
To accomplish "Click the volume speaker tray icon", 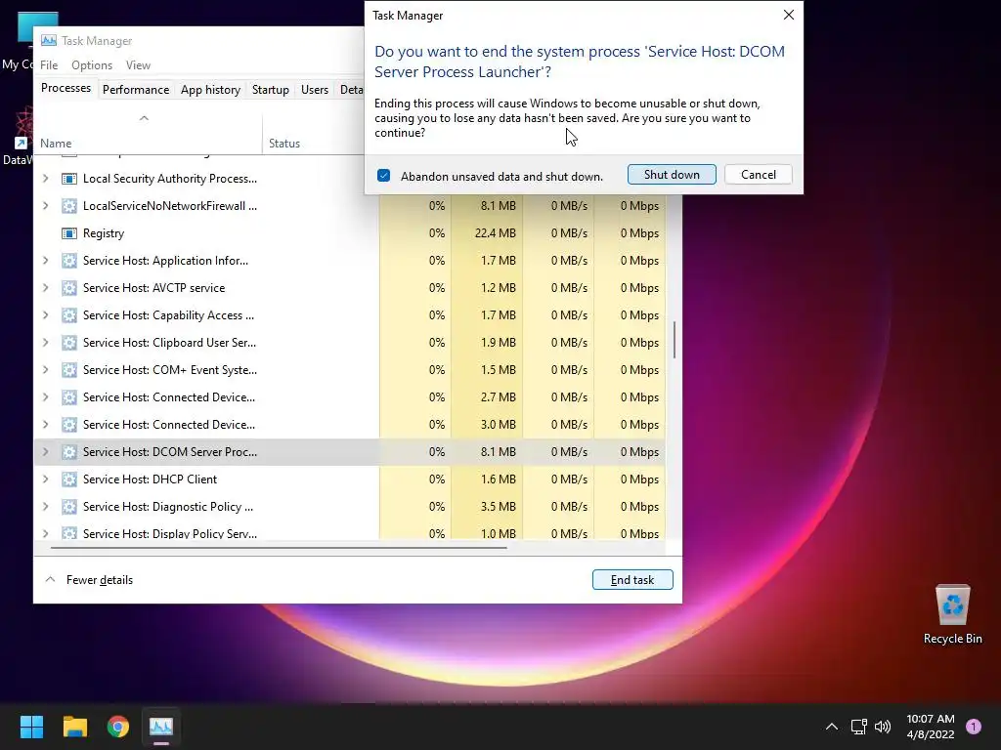I will pyautogui.click(x=883, y=727).
